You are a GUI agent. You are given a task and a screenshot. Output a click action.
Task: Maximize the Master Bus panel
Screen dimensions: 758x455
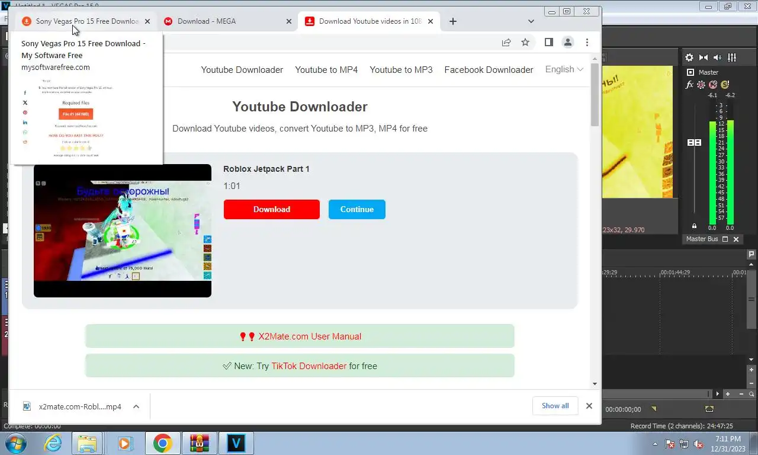coord(725,239)
